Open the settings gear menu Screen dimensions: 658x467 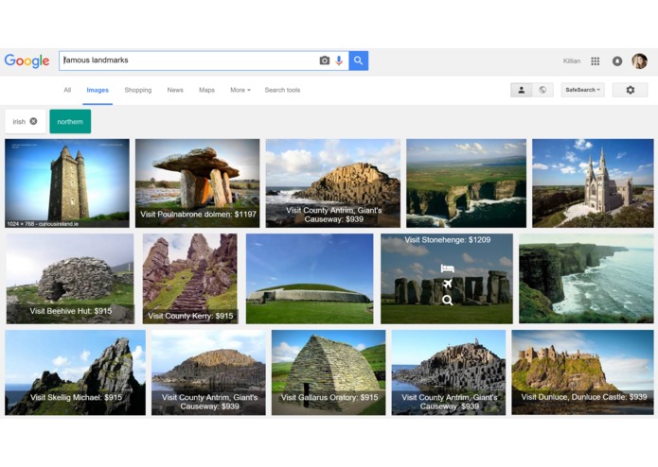(x=631, y=90)
